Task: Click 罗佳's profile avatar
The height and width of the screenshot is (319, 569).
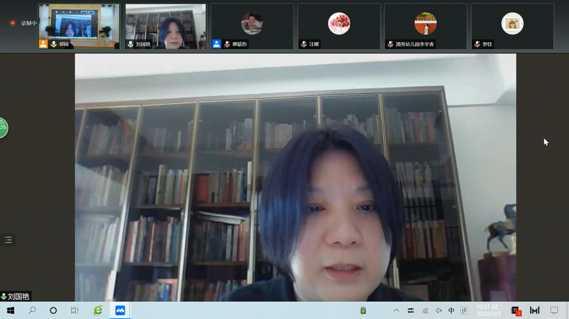Action: (x=512, y=24)
